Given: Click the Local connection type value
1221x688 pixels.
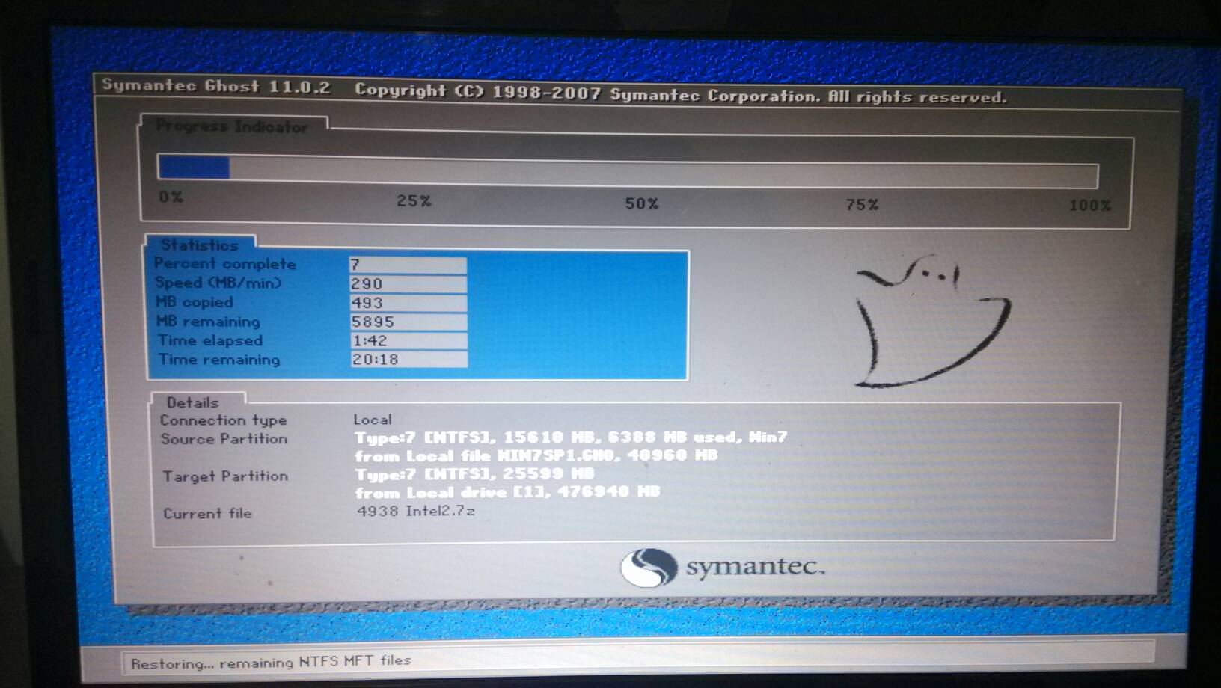Looking at the screenshot, I should (x=373, y=420).
